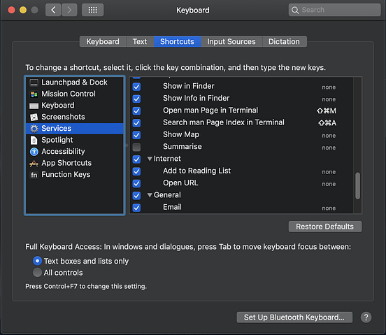
Task: Select the All controls radio button
Action: (x=37, y=273)
